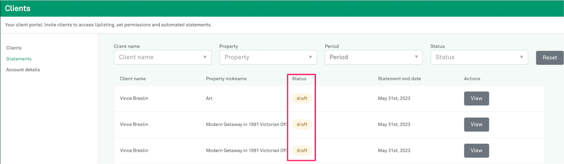The height and width of the screenshot is (164, 564).
Task: Click the Client name column header
Action: [133, 79]
